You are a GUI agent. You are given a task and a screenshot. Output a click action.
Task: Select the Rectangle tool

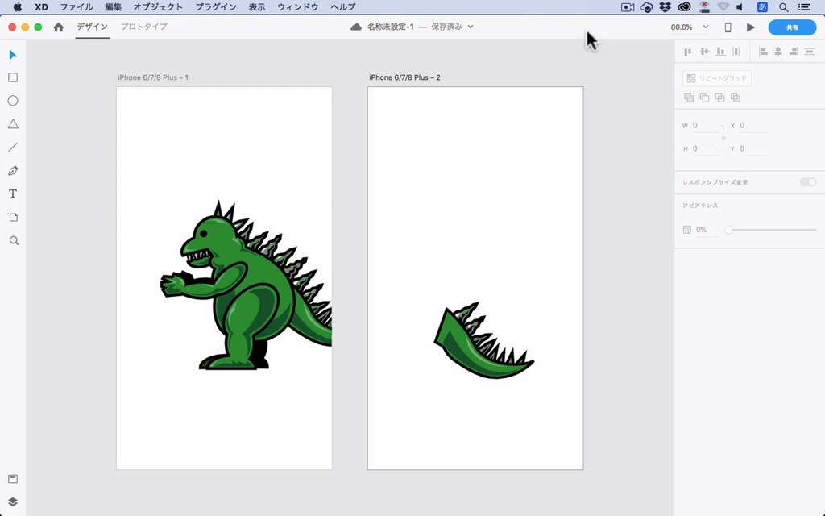tap(13, 77)
